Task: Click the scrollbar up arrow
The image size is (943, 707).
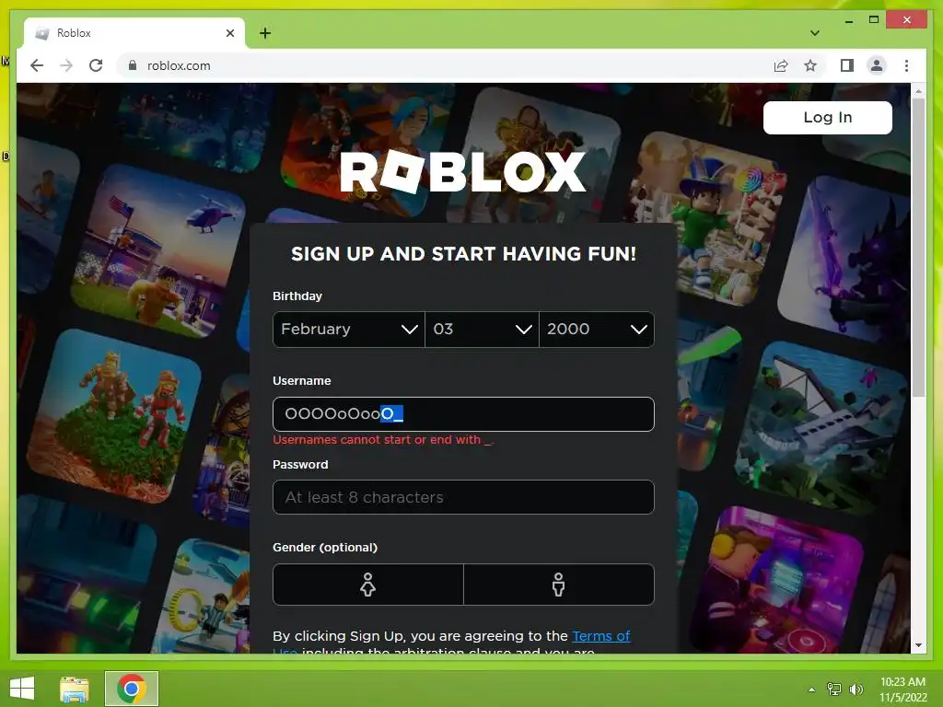Action: [918, 91]
